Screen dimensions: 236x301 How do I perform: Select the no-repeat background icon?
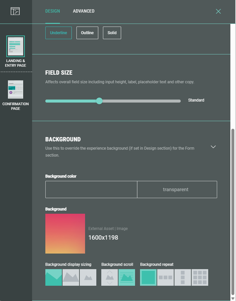(148, 277)
